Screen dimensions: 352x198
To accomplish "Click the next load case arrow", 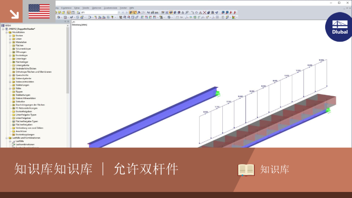I will tap(126, 12).
